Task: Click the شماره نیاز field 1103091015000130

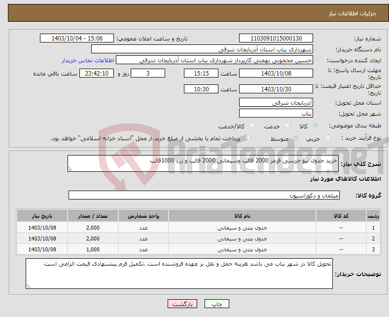Action: [276, 38]
